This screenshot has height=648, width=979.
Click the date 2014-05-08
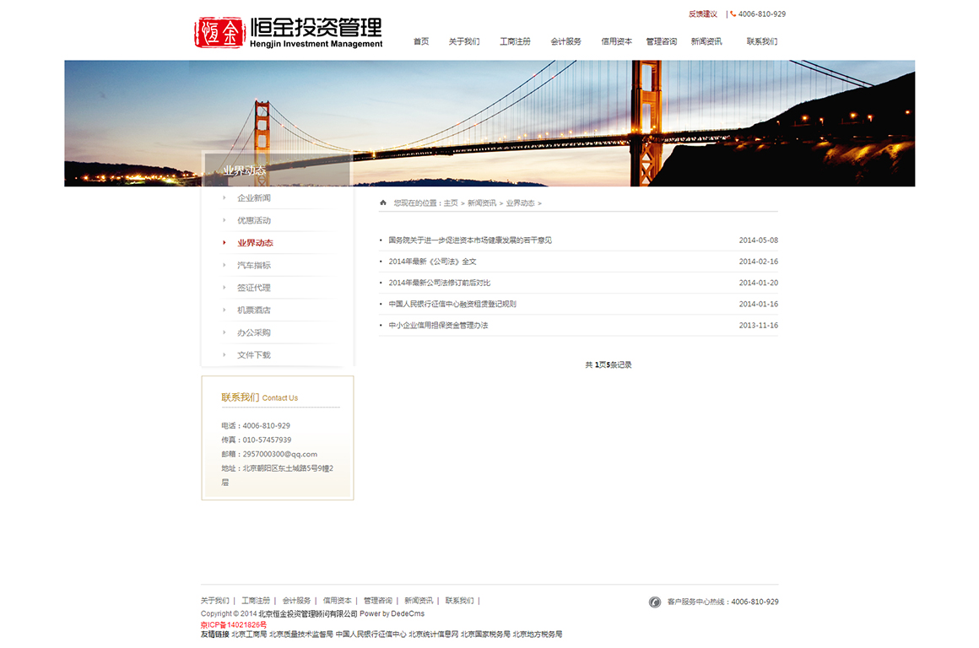tap(759, 240)
